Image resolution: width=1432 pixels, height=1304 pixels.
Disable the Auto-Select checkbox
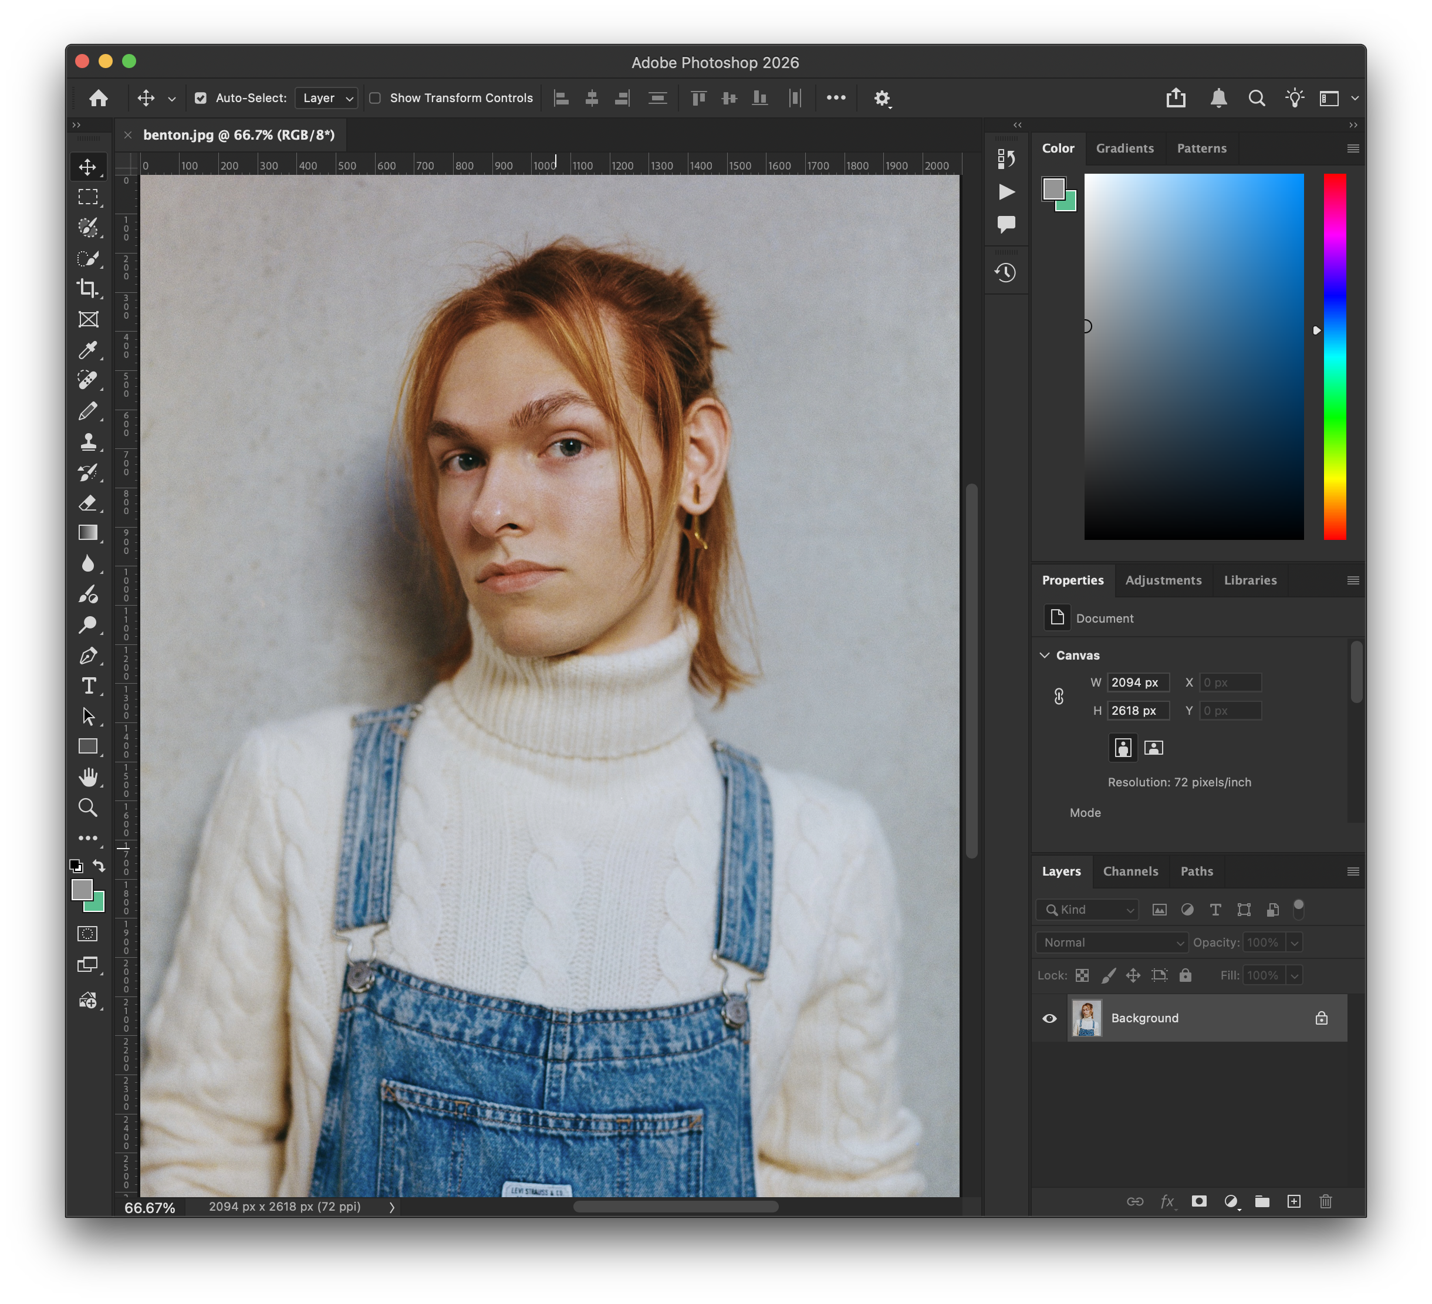click(201, 98)
